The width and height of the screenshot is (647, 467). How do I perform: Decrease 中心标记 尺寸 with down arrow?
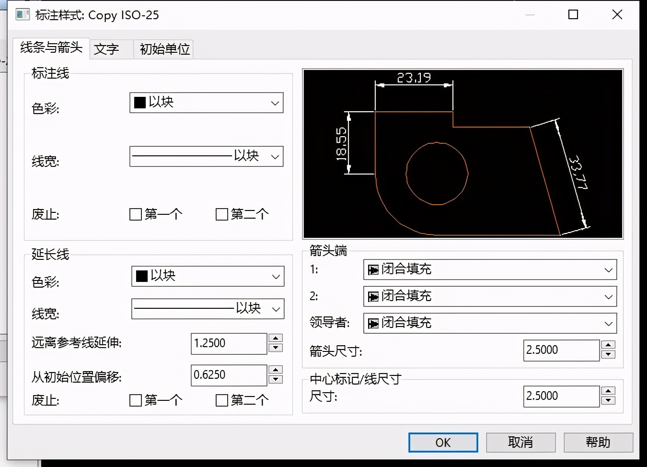[x=608, y=401]
